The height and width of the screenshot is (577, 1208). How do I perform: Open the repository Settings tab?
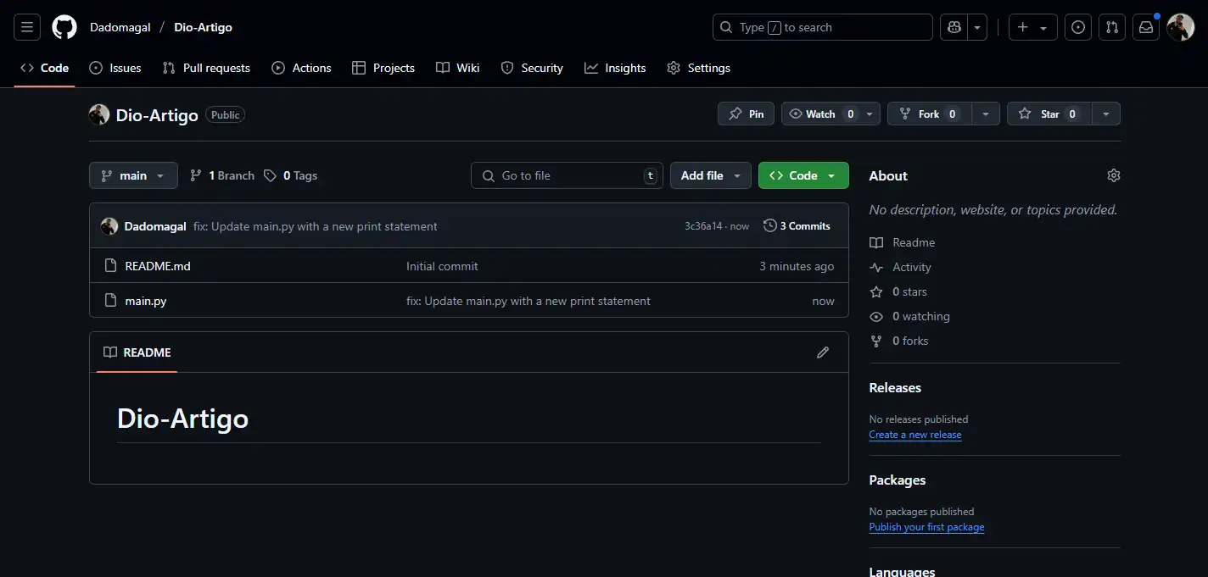(x=698, y=68)
